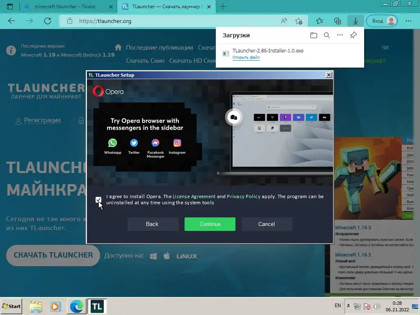Click the Twitter icon in the Opera ad
Image resolution: width=420 pixels, height=315 pixels.
coord(134,143)
